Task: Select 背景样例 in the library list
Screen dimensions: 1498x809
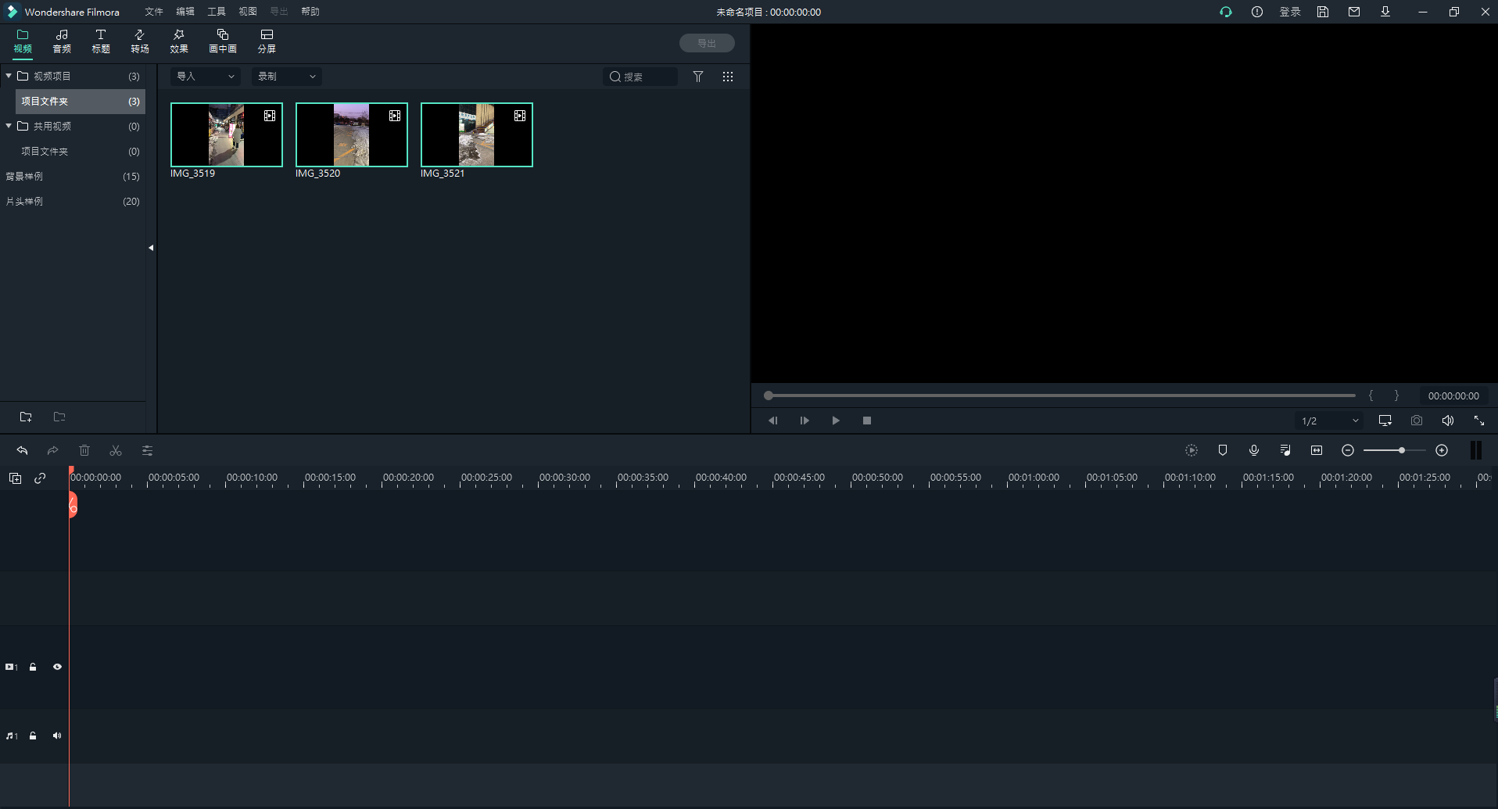Action: pyautogui.click(x=24, y=177)
